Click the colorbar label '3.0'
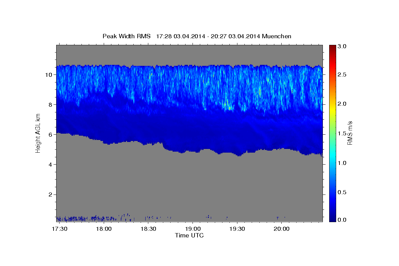Image resolution: width=399 pixels, height=266 pixels. (x=342, y=47)
